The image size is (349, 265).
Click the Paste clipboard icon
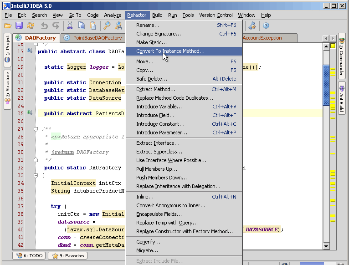click(93, 26)
